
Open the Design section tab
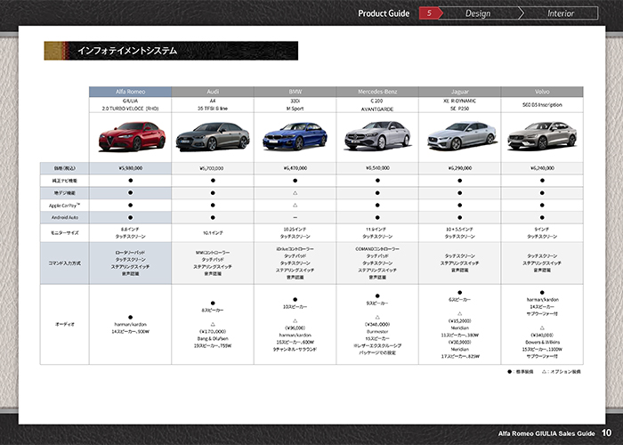pos(478,13)
